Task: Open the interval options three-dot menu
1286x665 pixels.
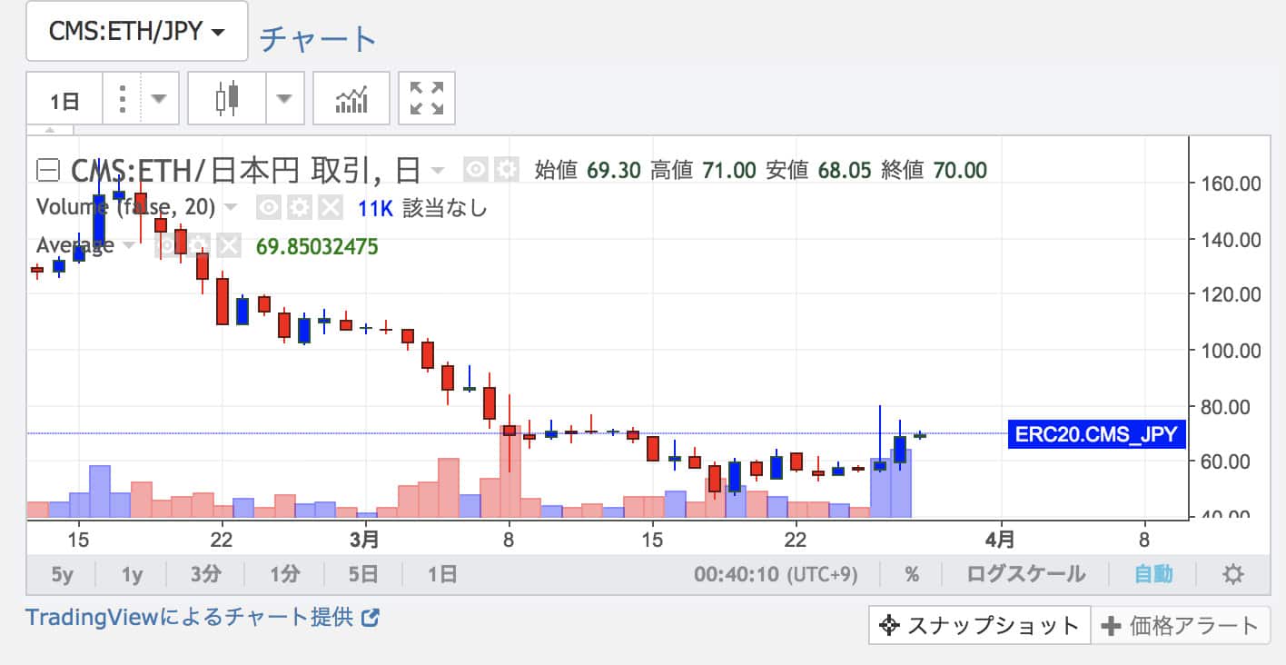Action: click(123, 99)
